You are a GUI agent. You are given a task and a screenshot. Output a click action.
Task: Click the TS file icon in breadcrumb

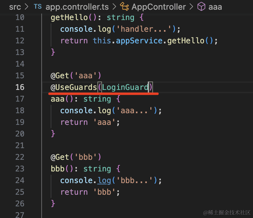point(37,7)
